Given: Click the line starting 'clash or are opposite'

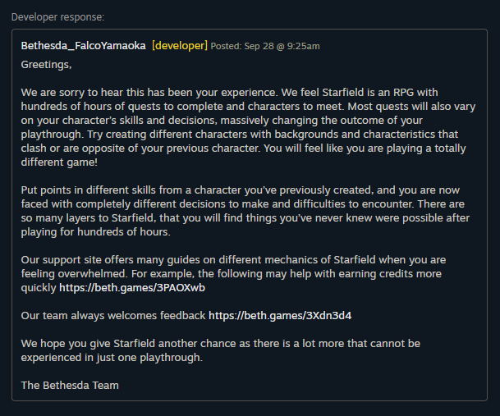Looking at the screenshot, I should point(243,149).
